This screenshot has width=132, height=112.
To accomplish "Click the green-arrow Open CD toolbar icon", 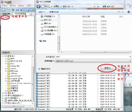I will click(13, 10).
